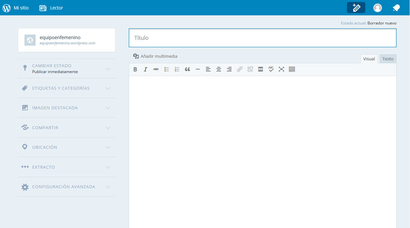Click Añadir multimedia button

coord(155,56)
